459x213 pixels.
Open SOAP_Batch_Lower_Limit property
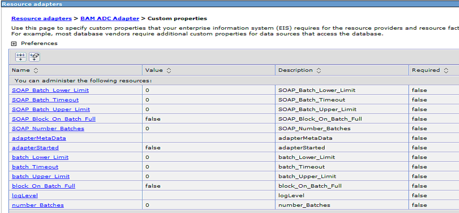click(x=50, y=90)
